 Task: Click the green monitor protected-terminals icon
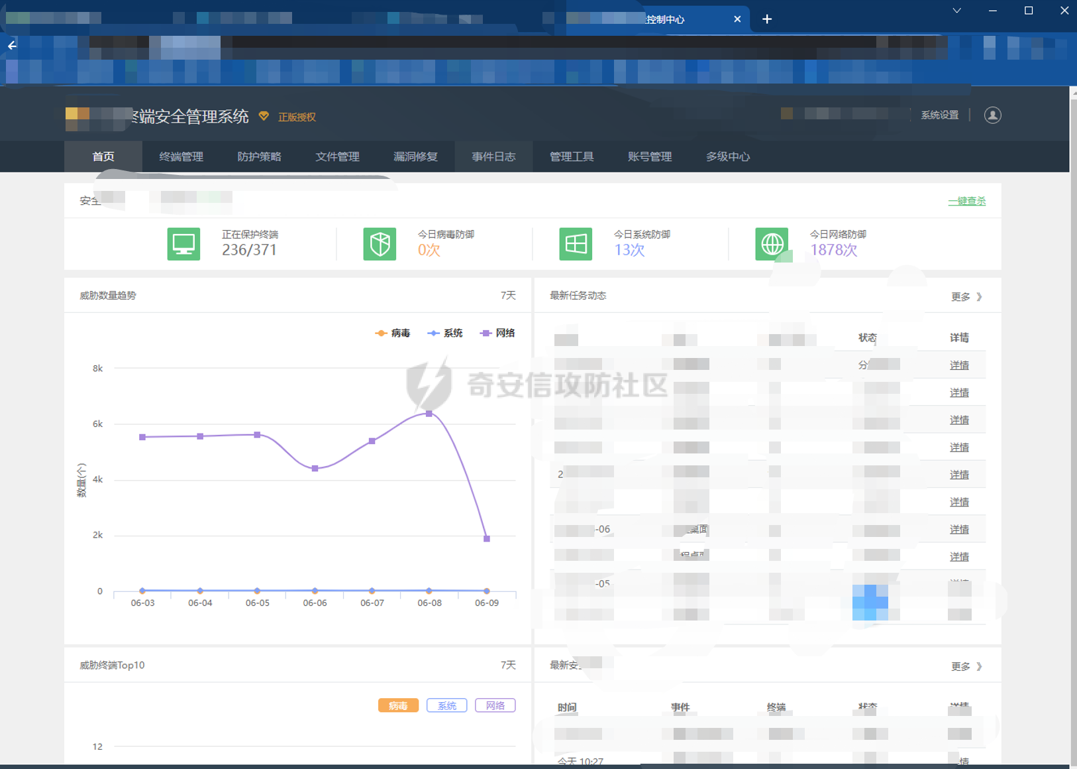coord(183,244)
